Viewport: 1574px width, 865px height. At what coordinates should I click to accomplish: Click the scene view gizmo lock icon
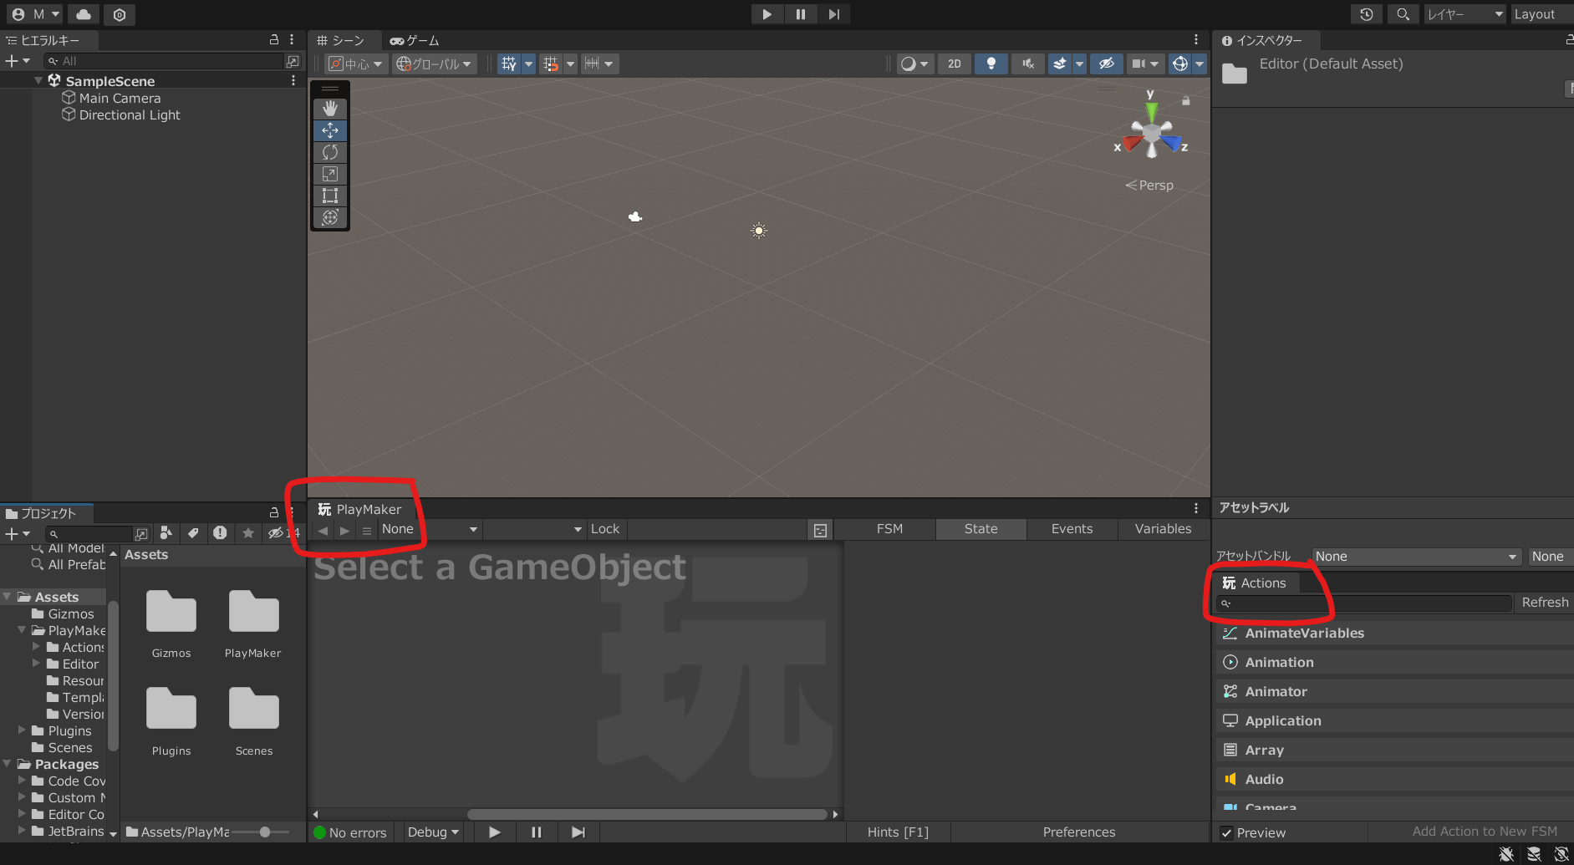click(x=1185, y=100)
